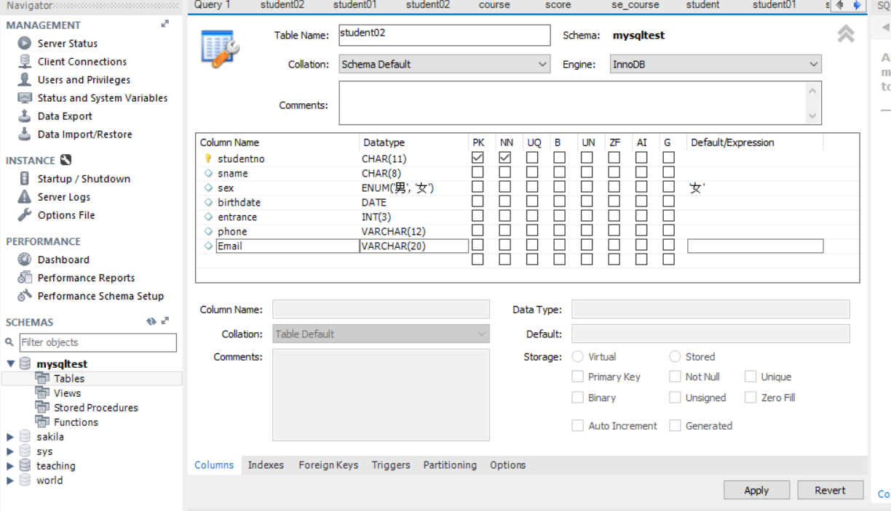Viewport: 891px width, 511px height.
Task: Expand the teaching schema
Action: tap(10, 466)
